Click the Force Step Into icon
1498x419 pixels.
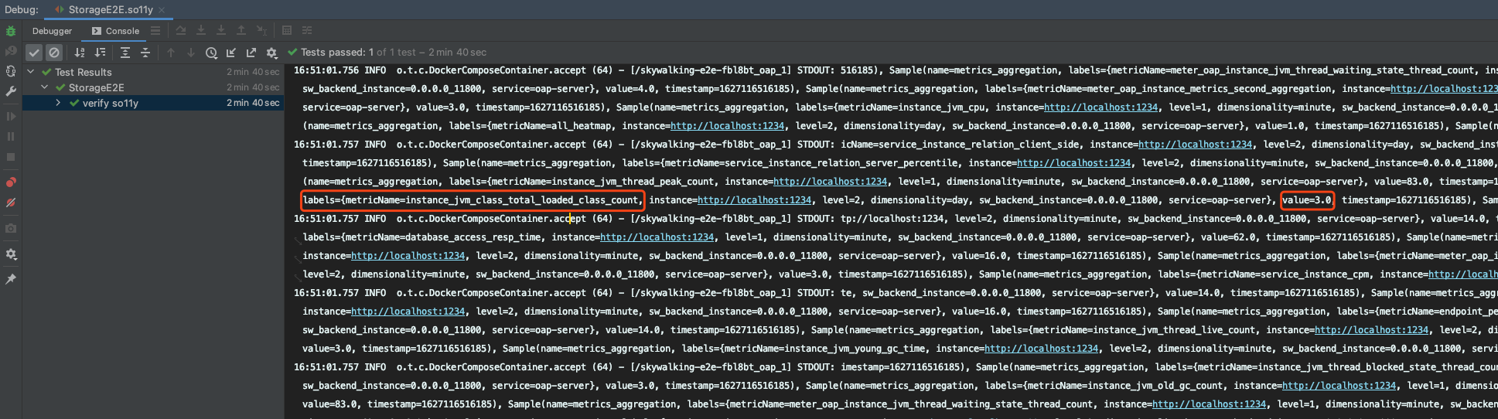point(220,31)
